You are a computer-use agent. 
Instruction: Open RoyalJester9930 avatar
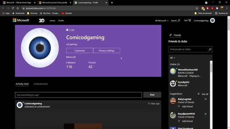pos(173,115)
